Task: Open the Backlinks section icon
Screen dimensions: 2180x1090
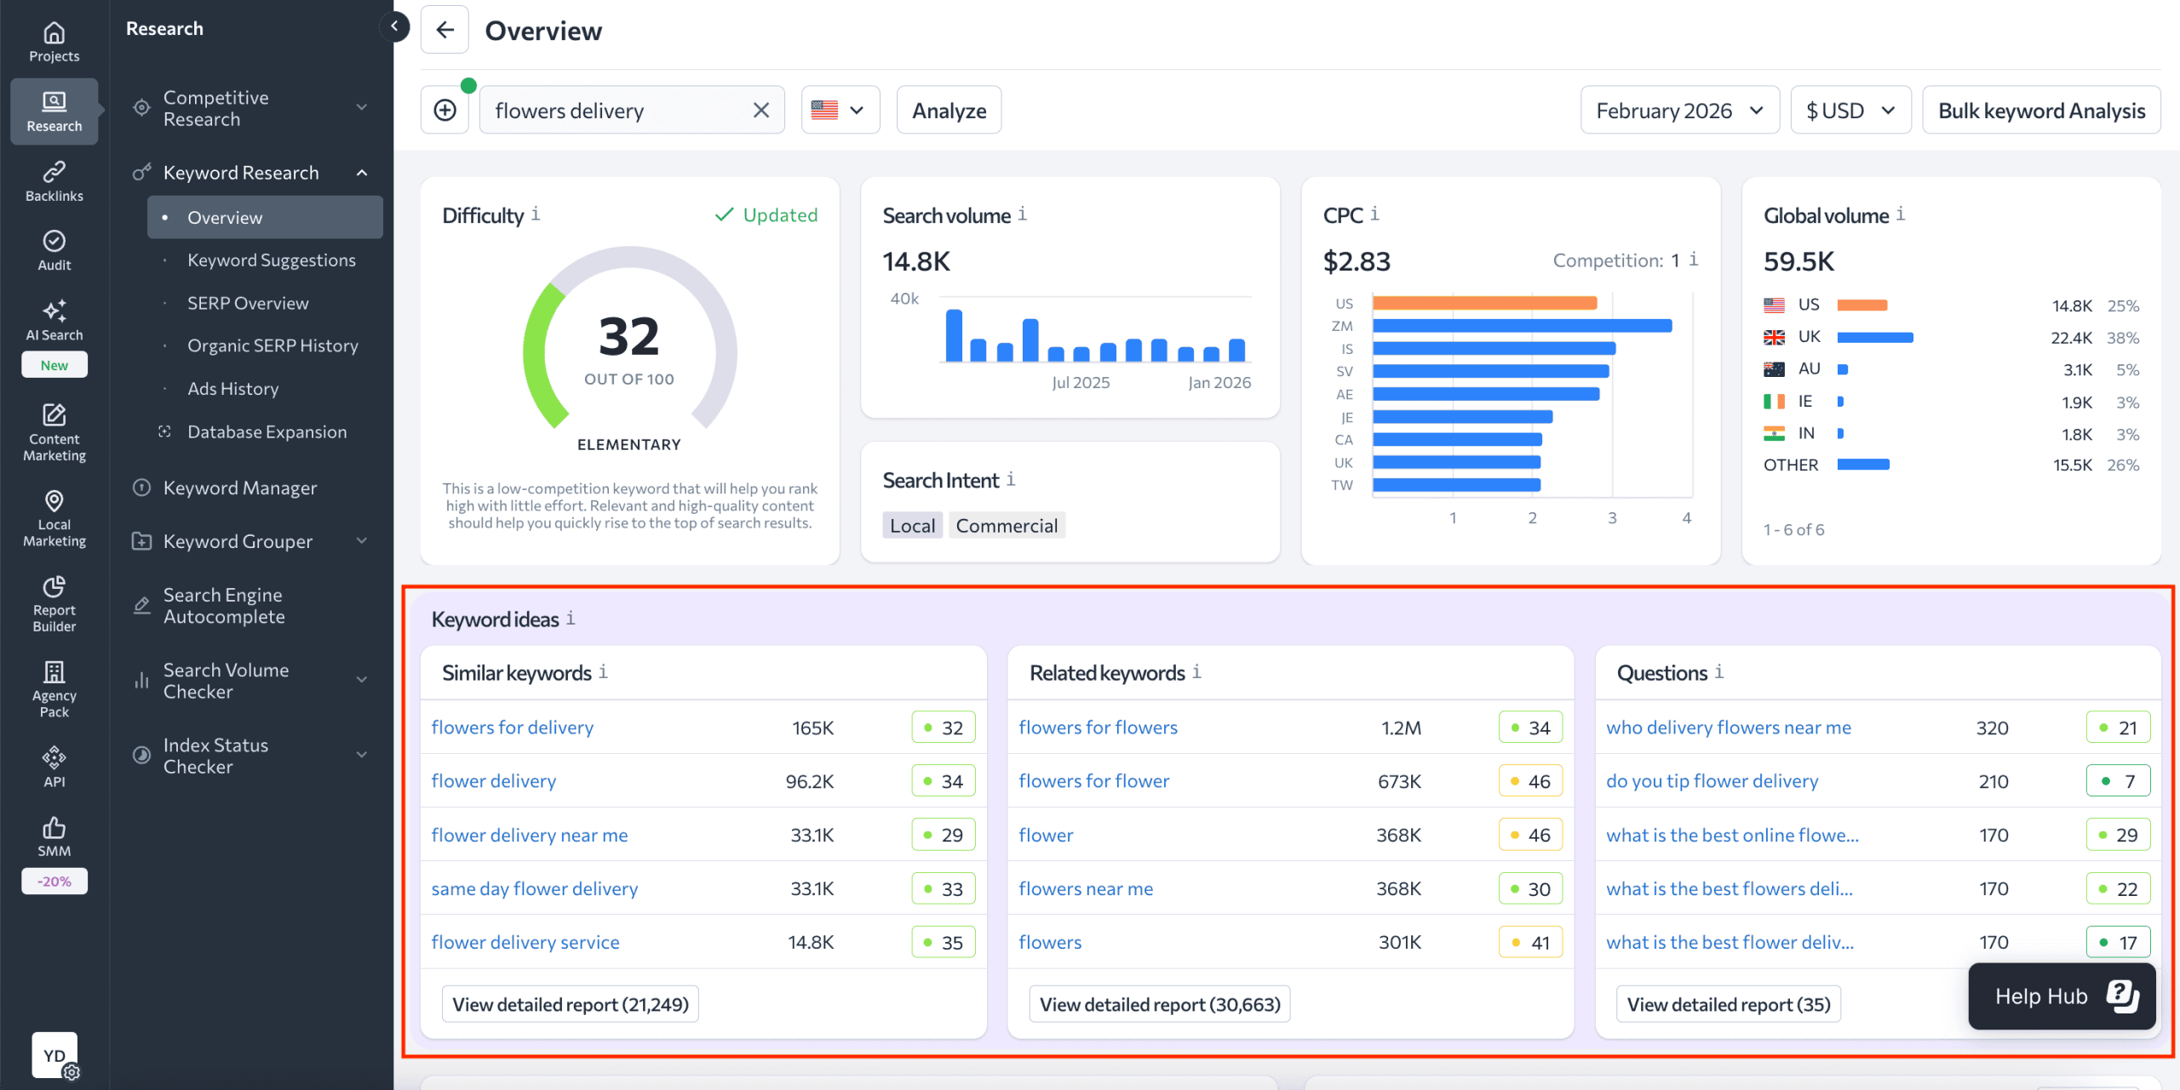Action: coord(54,180)
